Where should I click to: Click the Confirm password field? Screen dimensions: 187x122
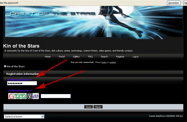click(x=22, y=83)
